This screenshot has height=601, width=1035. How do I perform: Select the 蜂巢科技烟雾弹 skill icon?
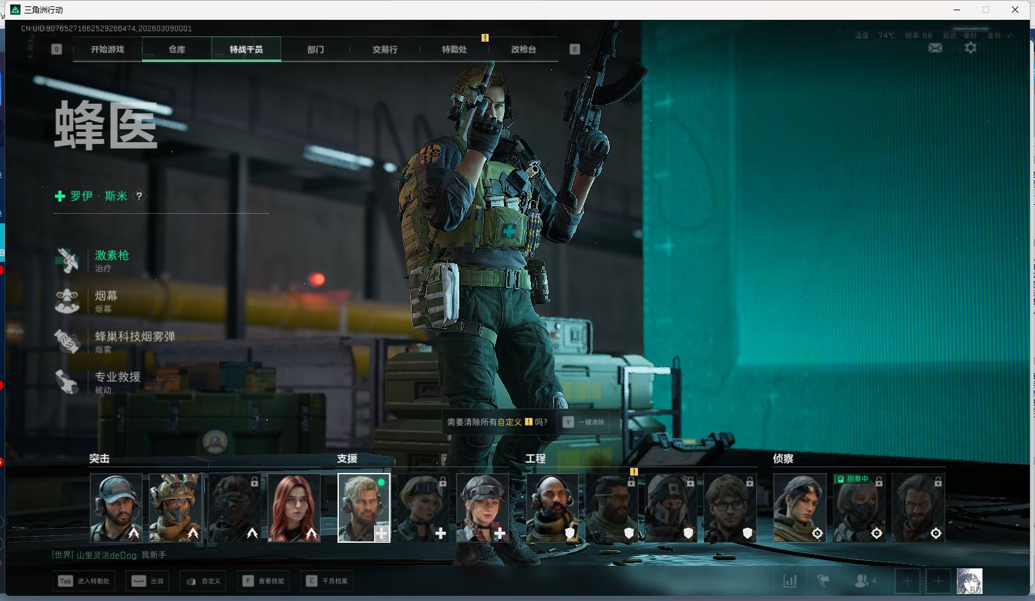coord(67,341)
